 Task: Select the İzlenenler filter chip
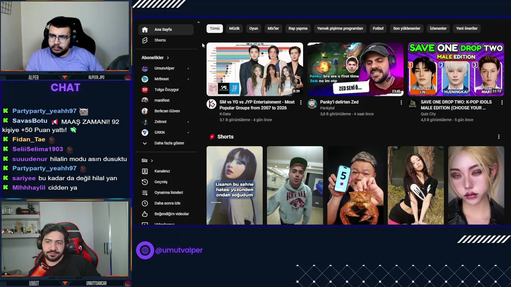[438, 28]
